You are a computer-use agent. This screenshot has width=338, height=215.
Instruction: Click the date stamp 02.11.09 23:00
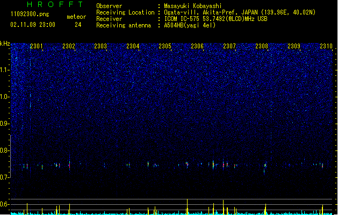tap(33, 25)
